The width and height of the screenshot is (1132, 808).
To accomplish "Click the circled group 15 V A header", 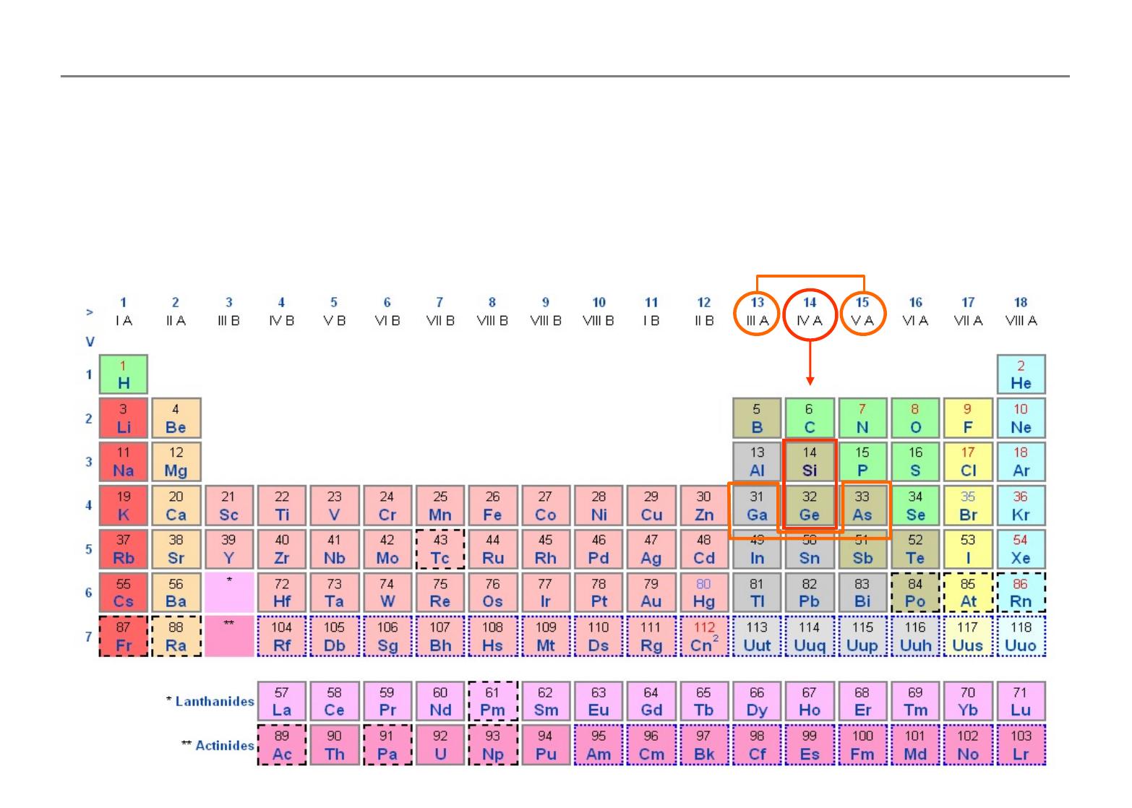I will coord(862,312).
